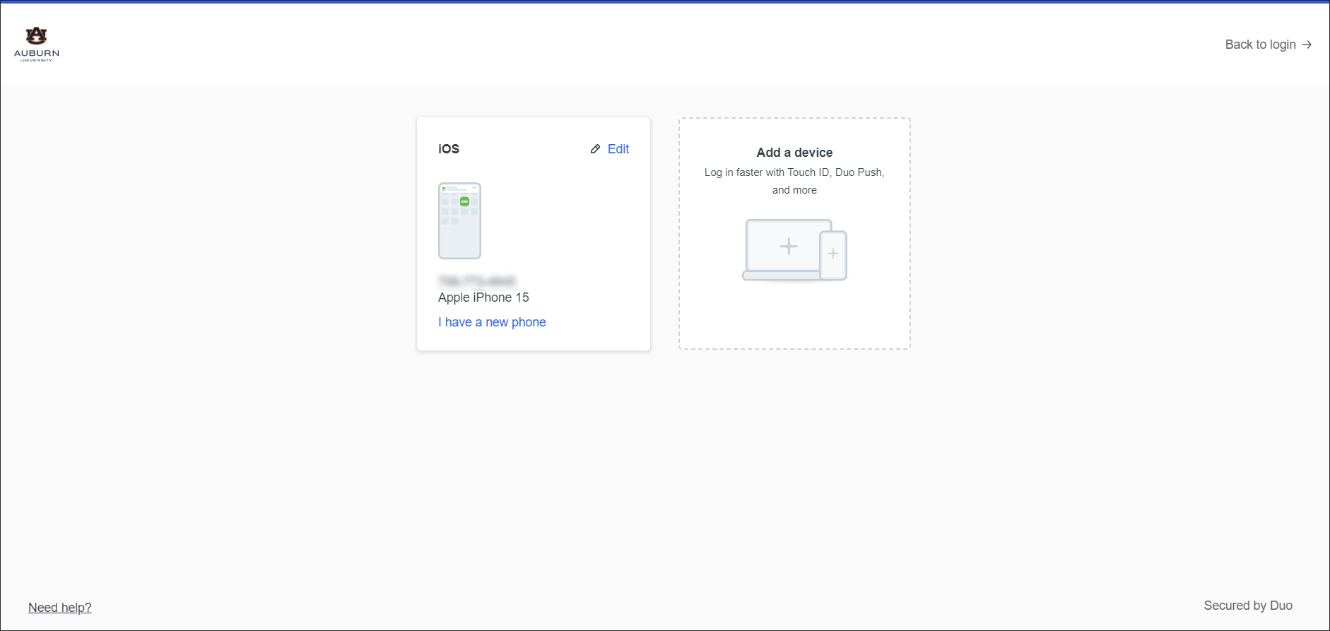Select the iPhone device illustration
The width and height of the screenshot is (1330, 631).
459,220
